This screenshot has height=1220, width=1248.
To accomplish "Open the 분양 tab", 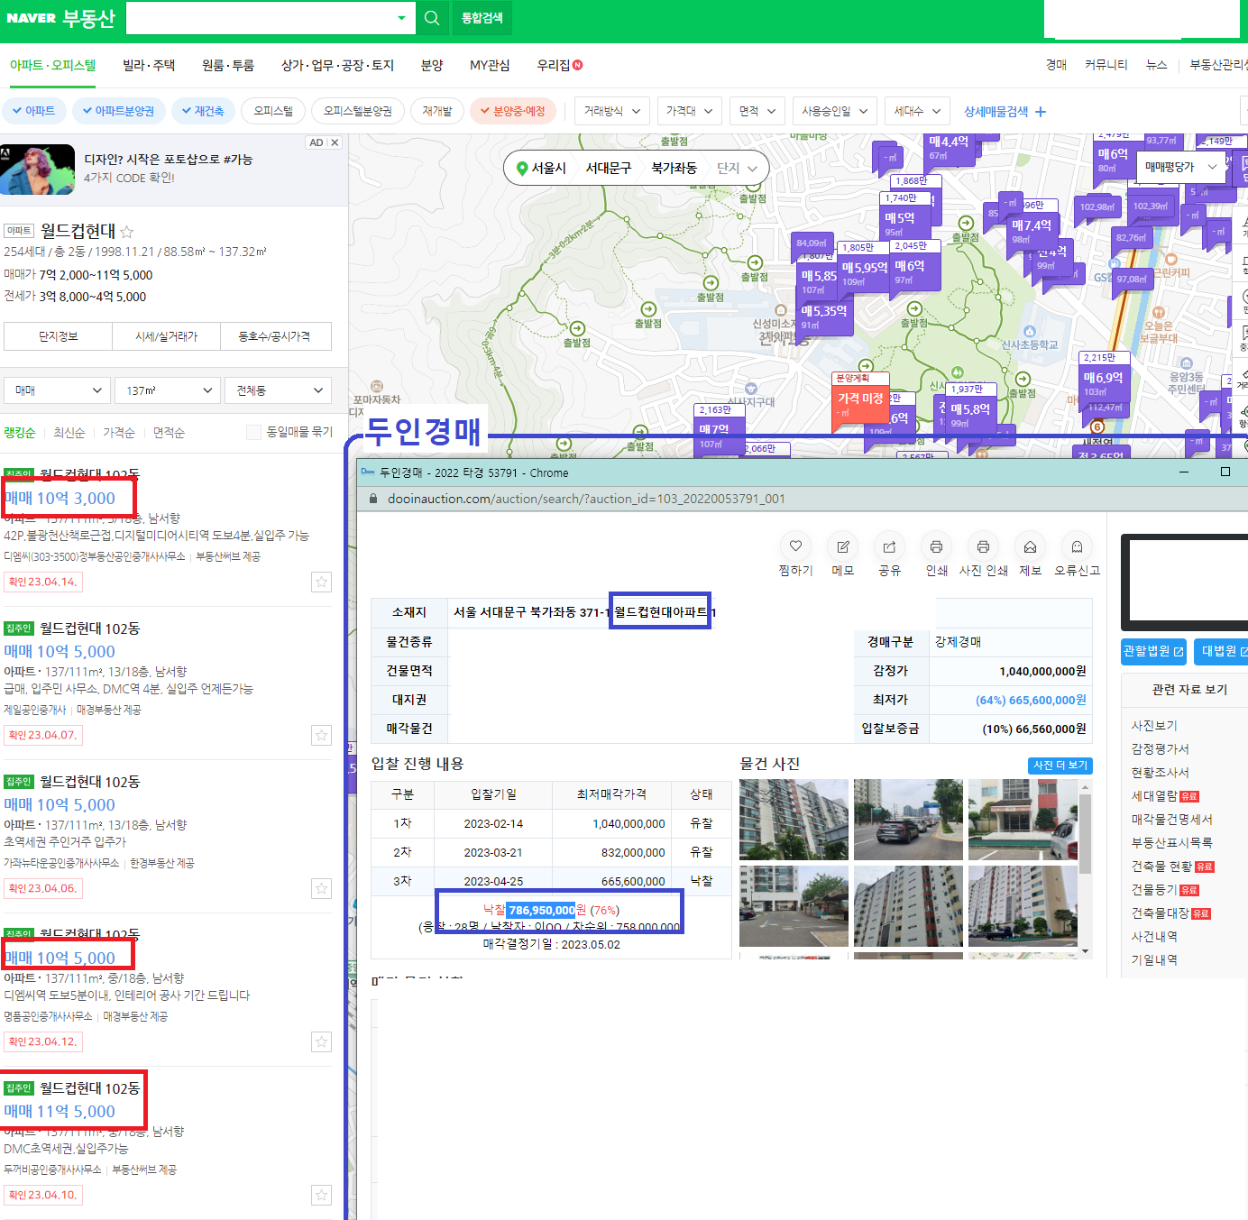I will point(432,65).
